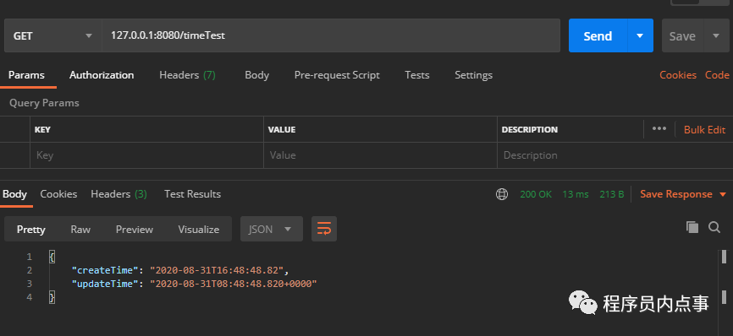Select the Raw response view
The image size is (733, 336).
[x=80, y=230]
